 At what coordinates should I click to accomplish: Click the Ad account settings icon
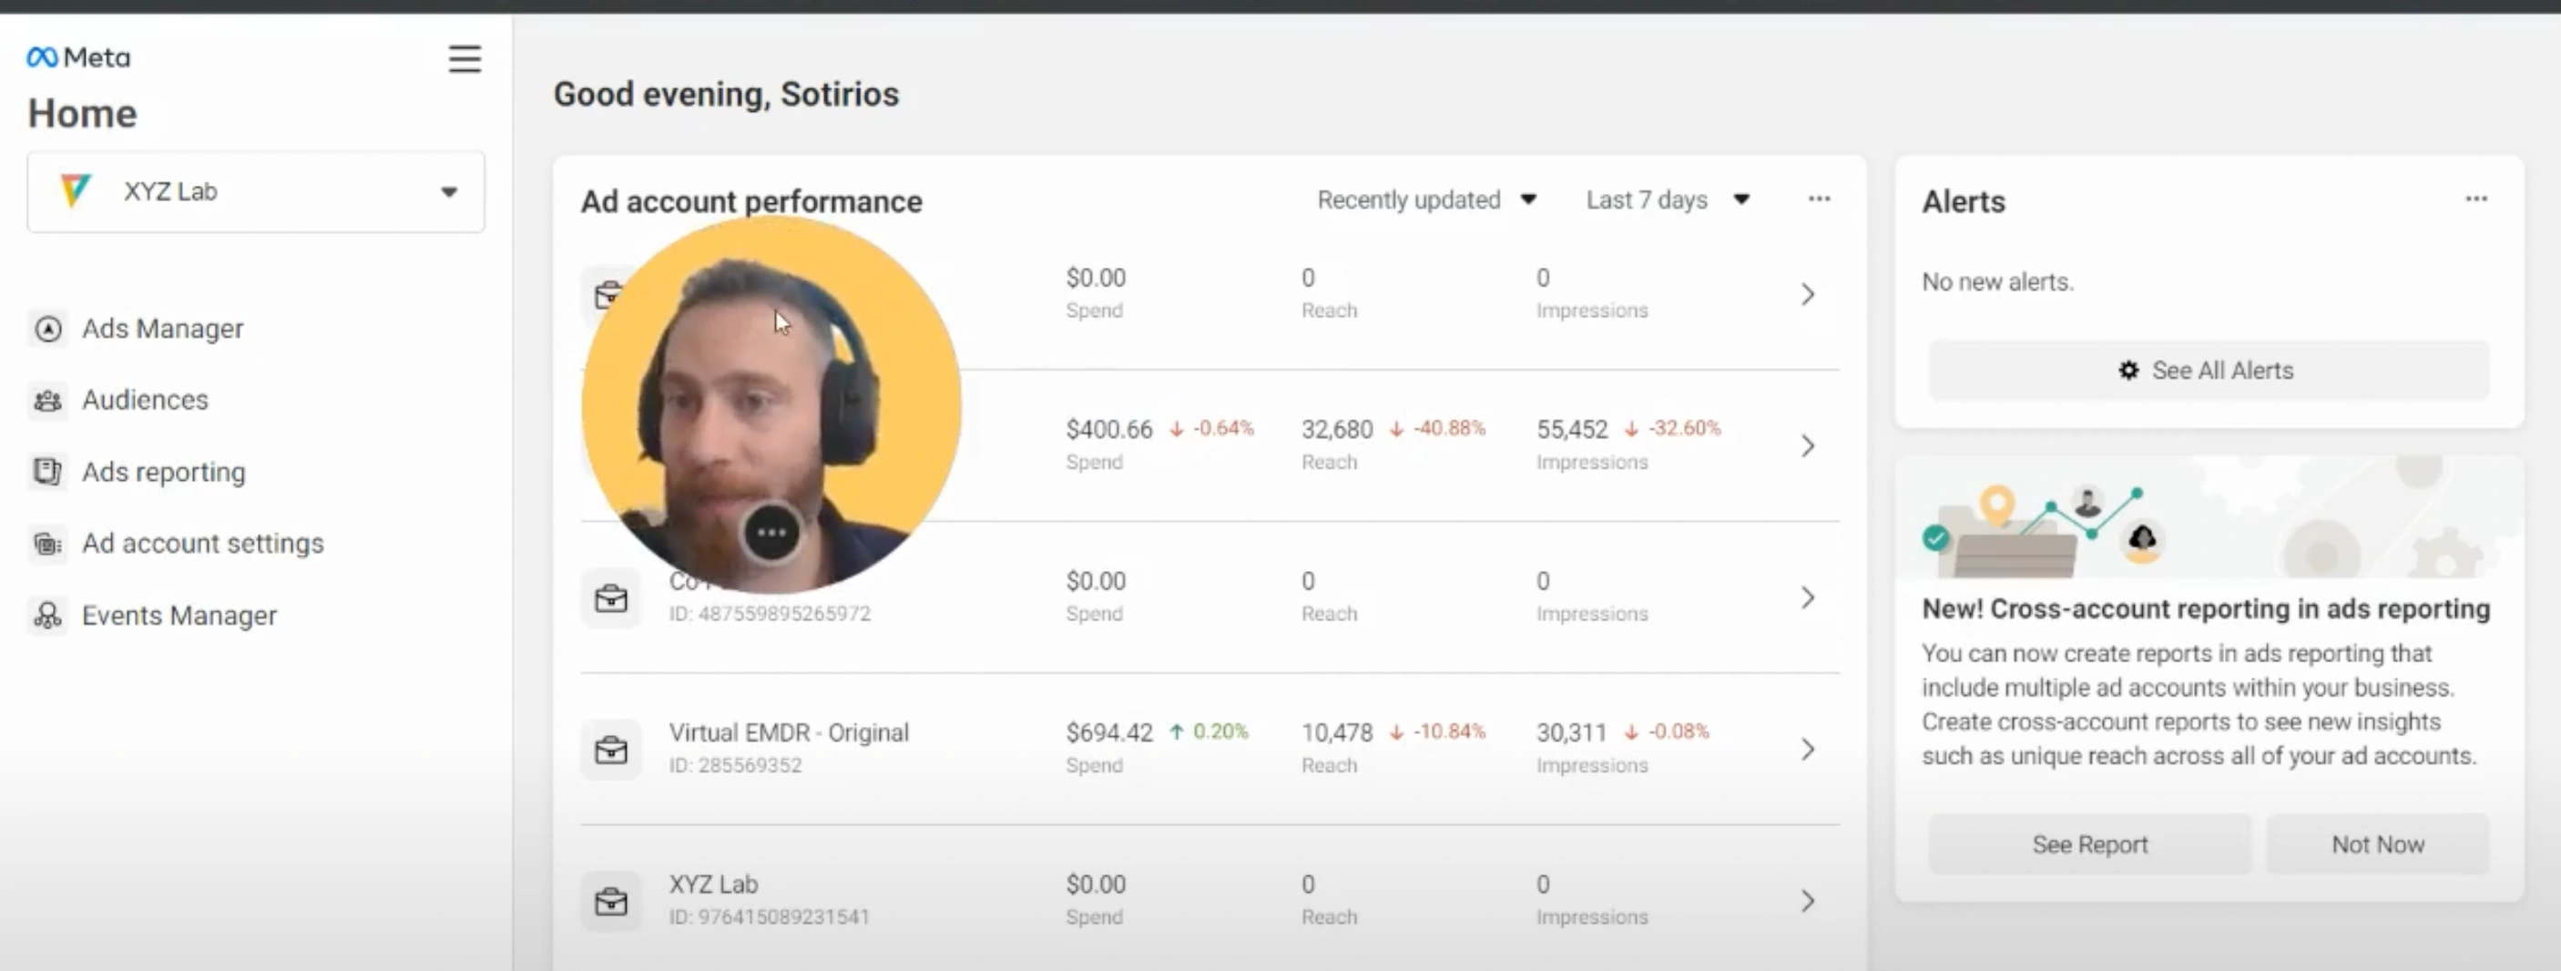tap(47, 544)
